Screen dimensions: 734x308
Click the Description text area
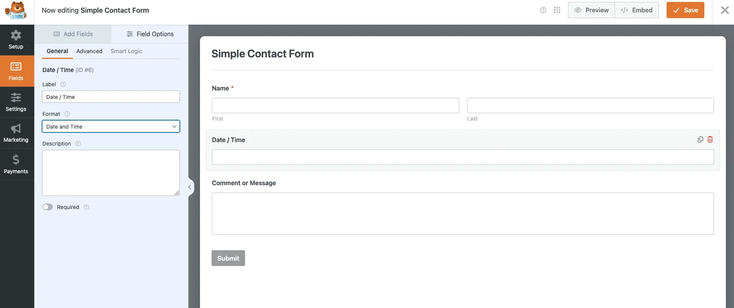click(111, 173)
